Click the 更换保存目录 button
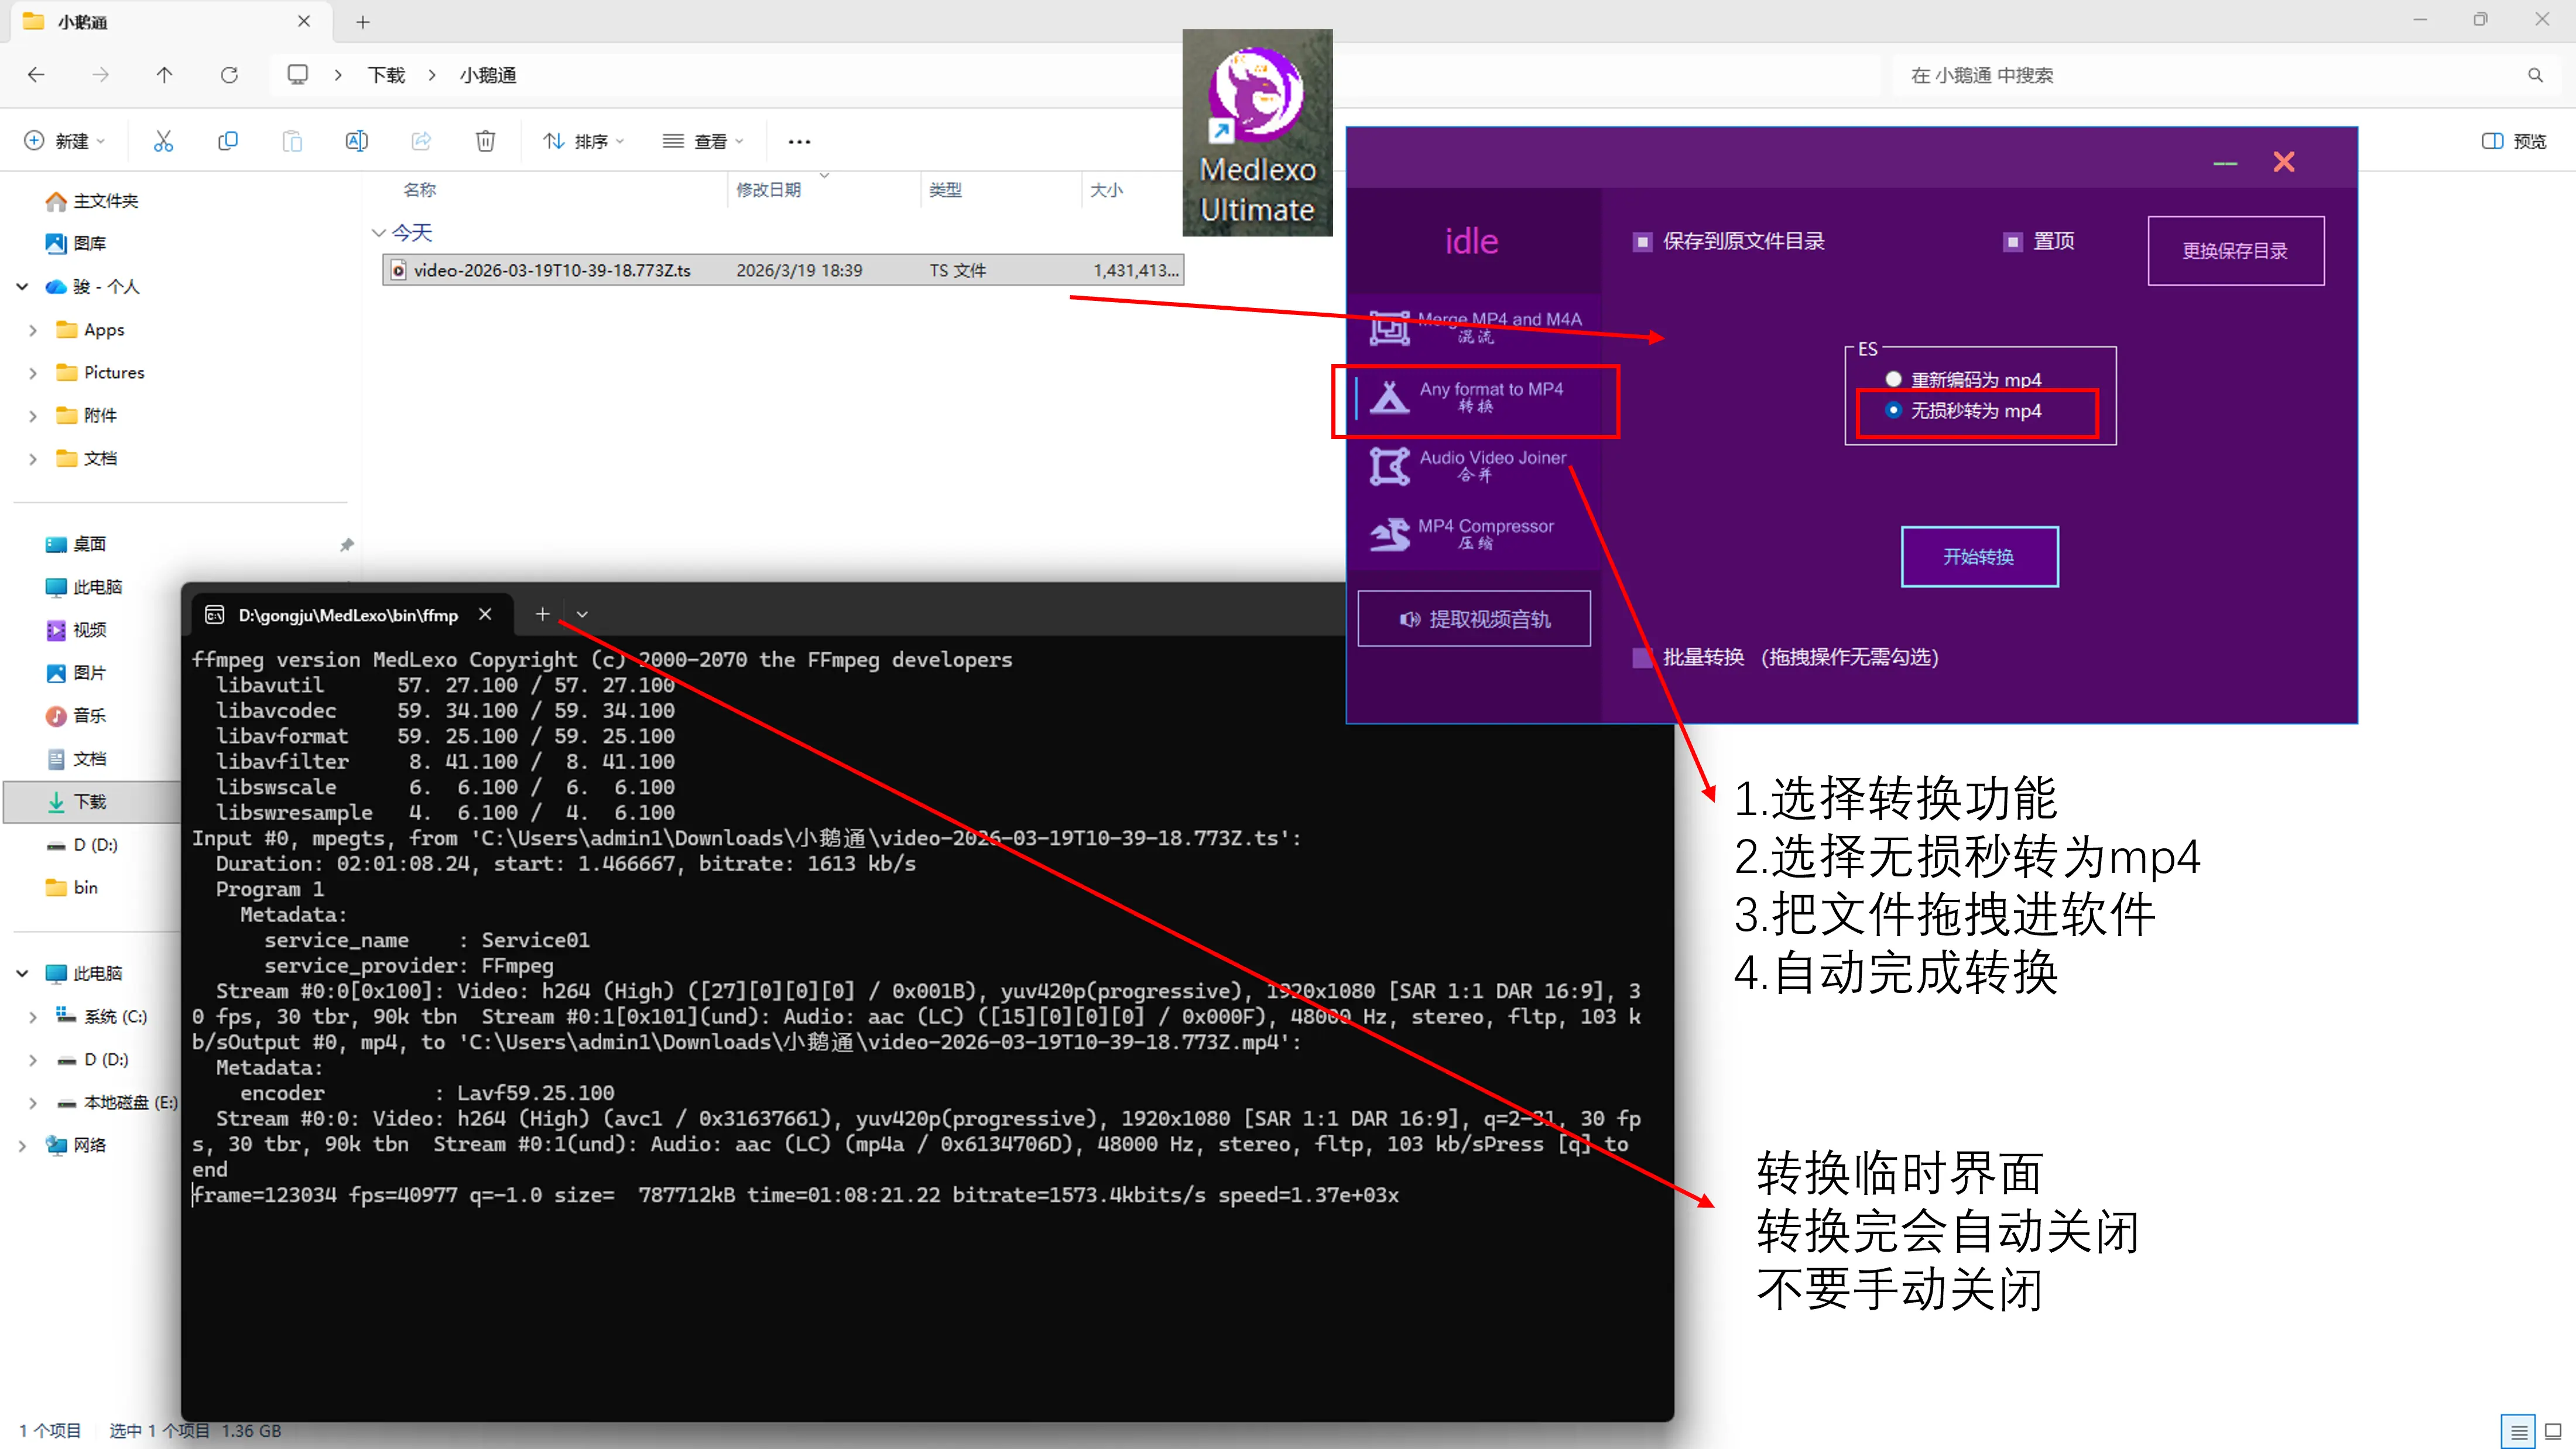Image resolution: width=2576 pixels, height=1449 pixels. click(x=2235, y=251)
